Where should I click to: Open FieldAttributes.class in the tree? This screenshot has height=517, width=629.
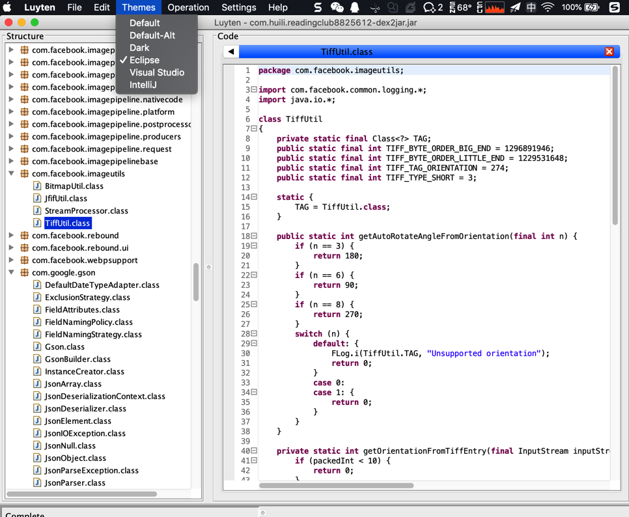[x=82, y=310]
